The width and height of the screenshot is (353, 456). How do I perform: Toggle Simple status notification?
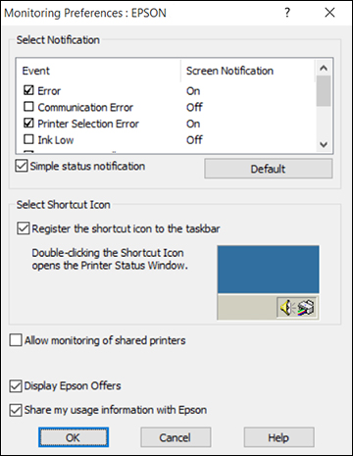coord(22,166)
